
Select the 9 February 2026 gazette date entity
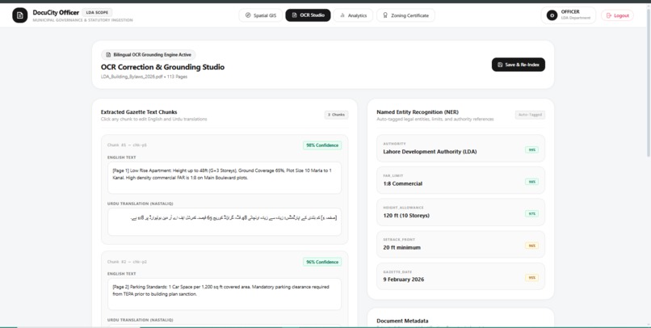tap(460, 276)
